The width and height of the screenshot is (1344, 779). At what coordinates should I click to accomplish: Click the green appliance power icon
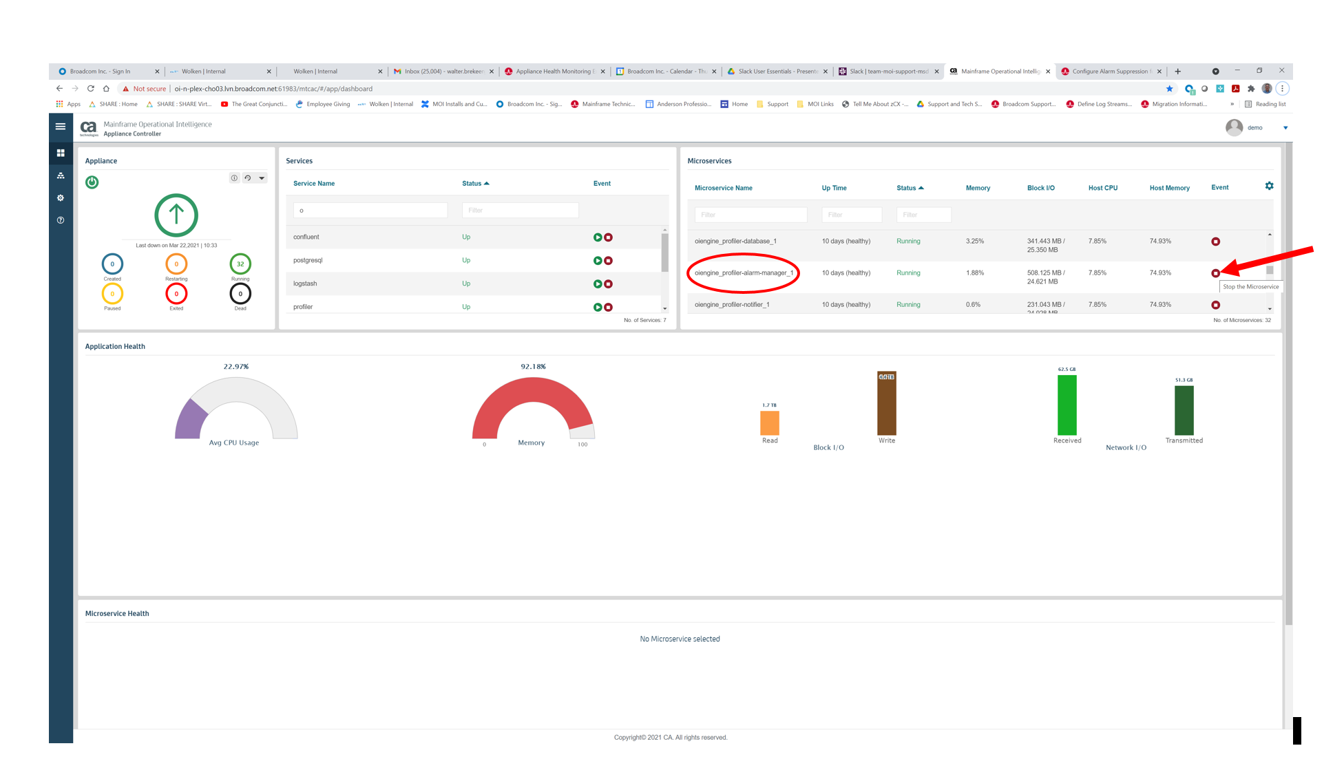pos(92,182)
